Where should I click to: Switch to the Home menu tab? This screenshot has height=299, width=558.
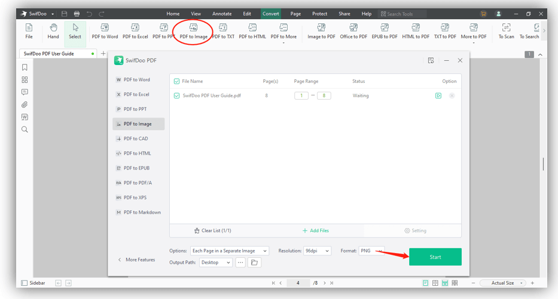173,14
